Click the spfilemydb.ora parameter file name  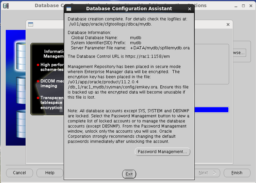(x=160, y=48)
